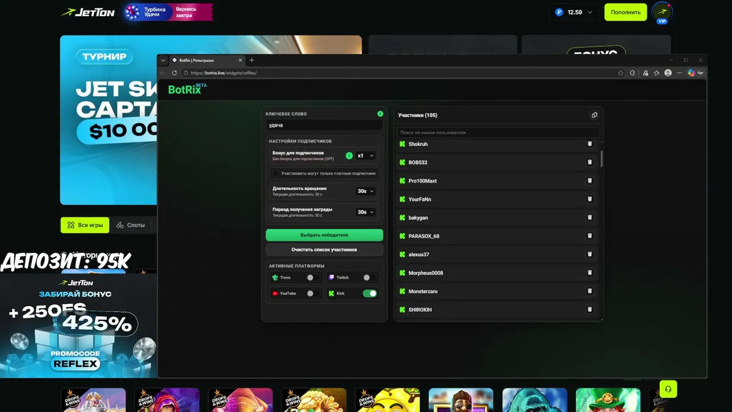This screenshot has width=732, height=412.
Task: Delete participant bakygan
Action: pos(590,217)
